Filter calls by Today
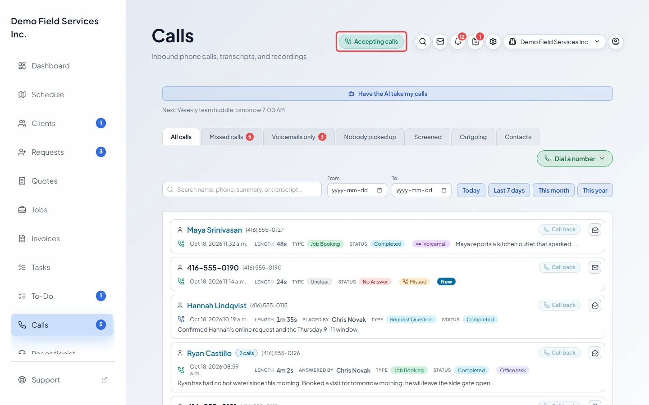 (x=471, y=190)
